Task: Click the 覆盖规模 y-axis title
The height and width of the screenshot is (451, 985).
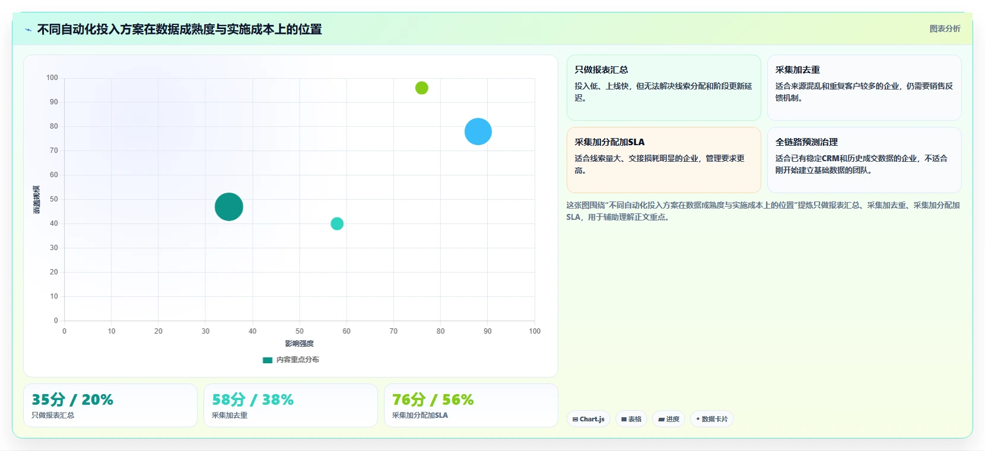Action: 37,200
